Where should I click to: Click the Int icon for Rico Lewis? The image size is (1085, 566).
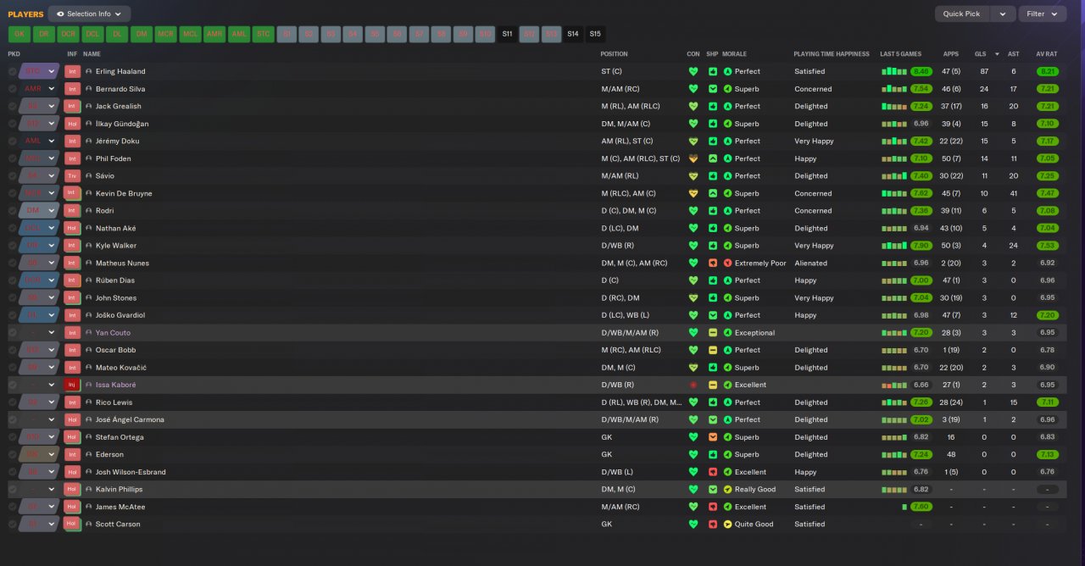pyautogui.click(x=72, y=402)
